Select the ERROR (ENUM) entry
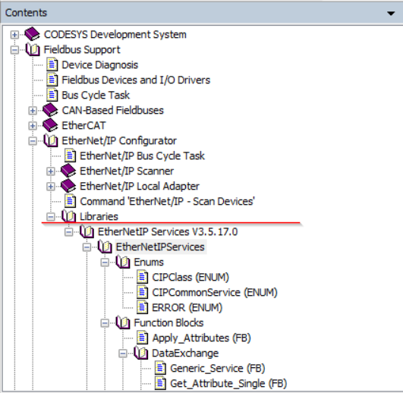403x393 pixels. [187, 307]
